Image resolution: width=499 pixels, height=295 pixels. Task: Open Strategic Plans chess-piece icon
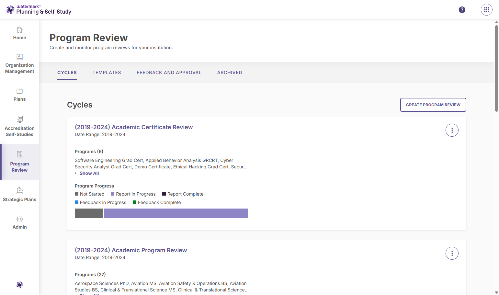point(19,190)
